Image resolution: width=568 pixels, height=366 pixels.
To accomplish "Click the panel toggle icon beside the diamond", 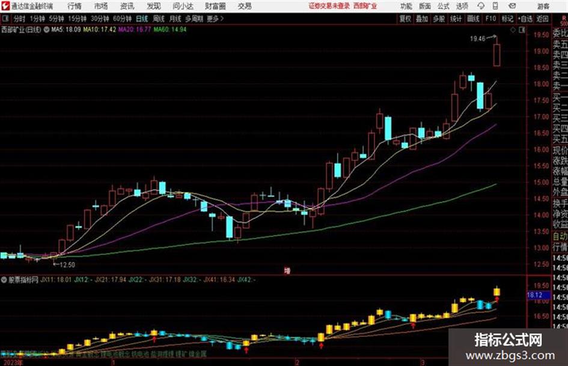I will coord(522,30).
